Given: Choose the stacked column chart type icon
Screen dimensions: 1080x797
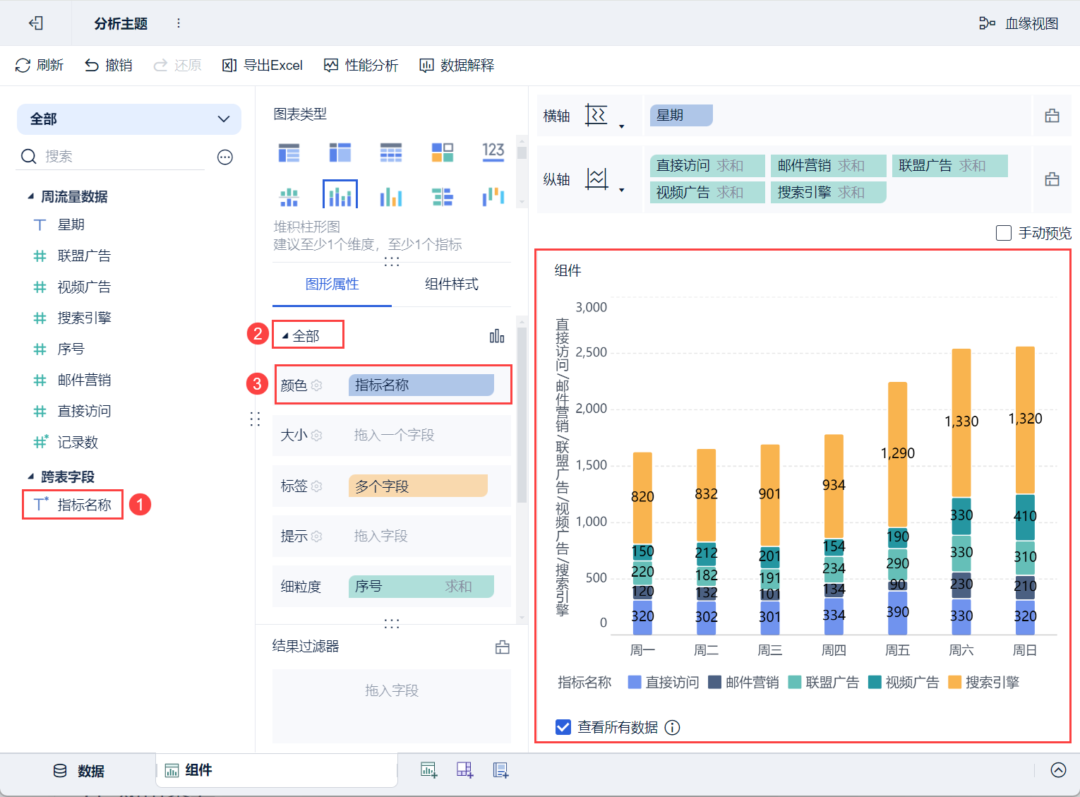Looking at the screenshot, I should tap(340, 196).
